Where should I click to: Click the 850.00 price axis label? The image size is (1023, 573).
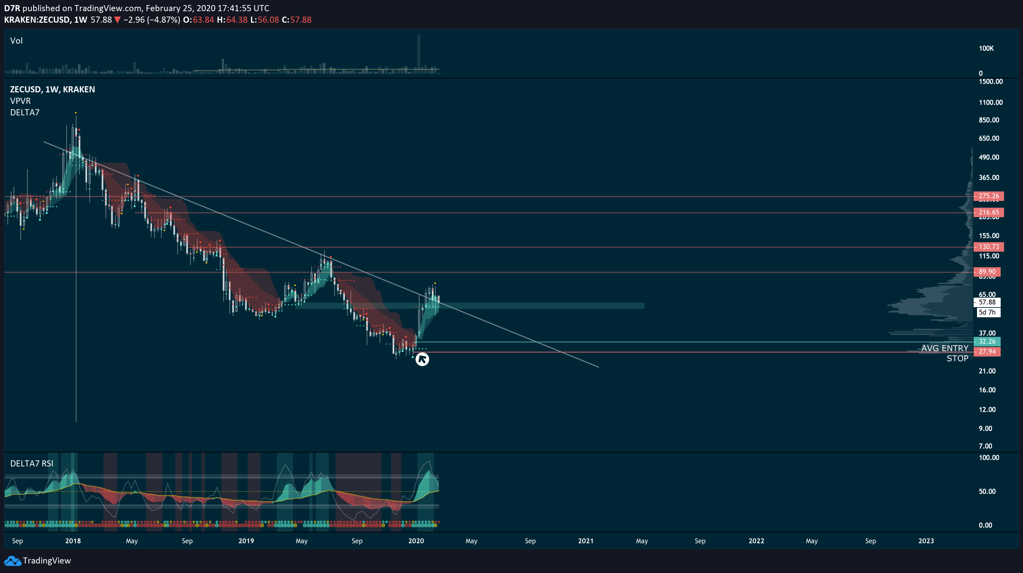989,120
